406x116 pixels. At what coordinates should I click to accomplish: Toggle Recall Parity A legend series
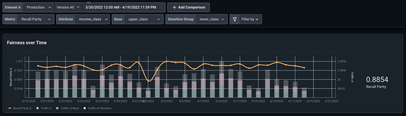[x=22, y=108]
